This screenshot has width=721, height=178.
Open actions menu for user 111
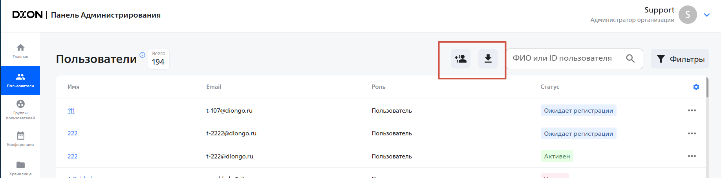point(692,110)
